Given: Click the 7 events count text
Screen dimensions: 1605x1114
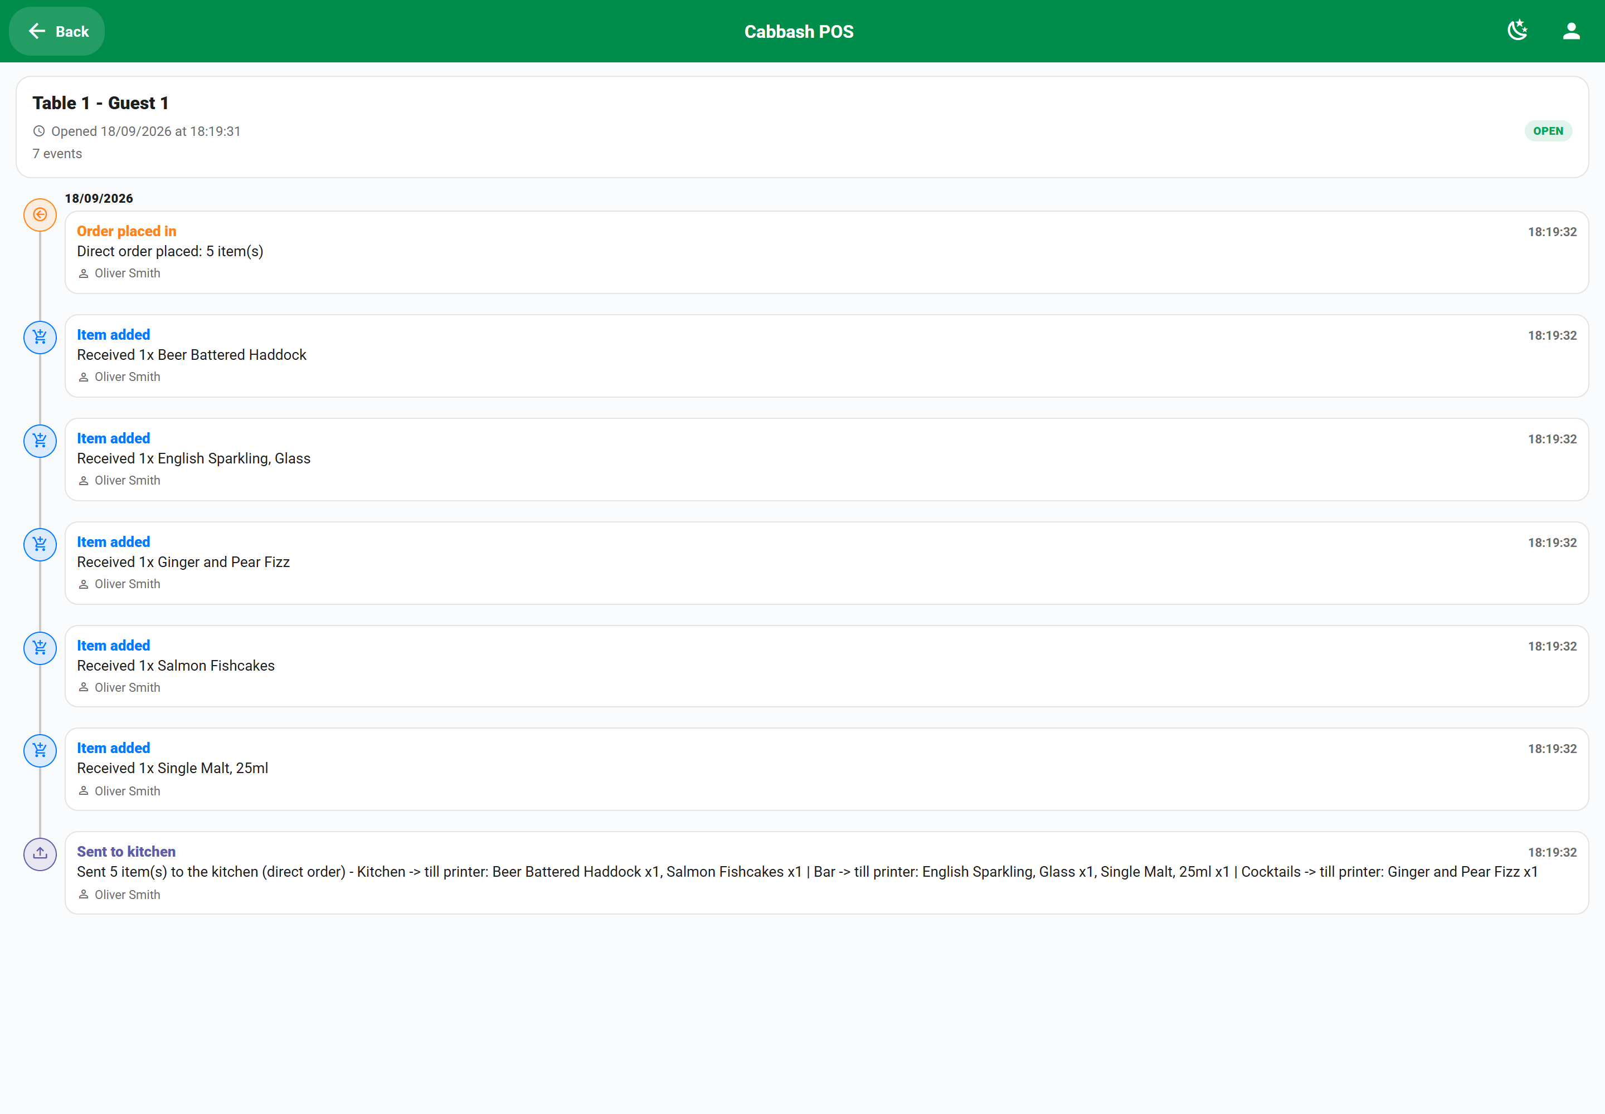Looking at the screenshot, I should tap(57, 154).
